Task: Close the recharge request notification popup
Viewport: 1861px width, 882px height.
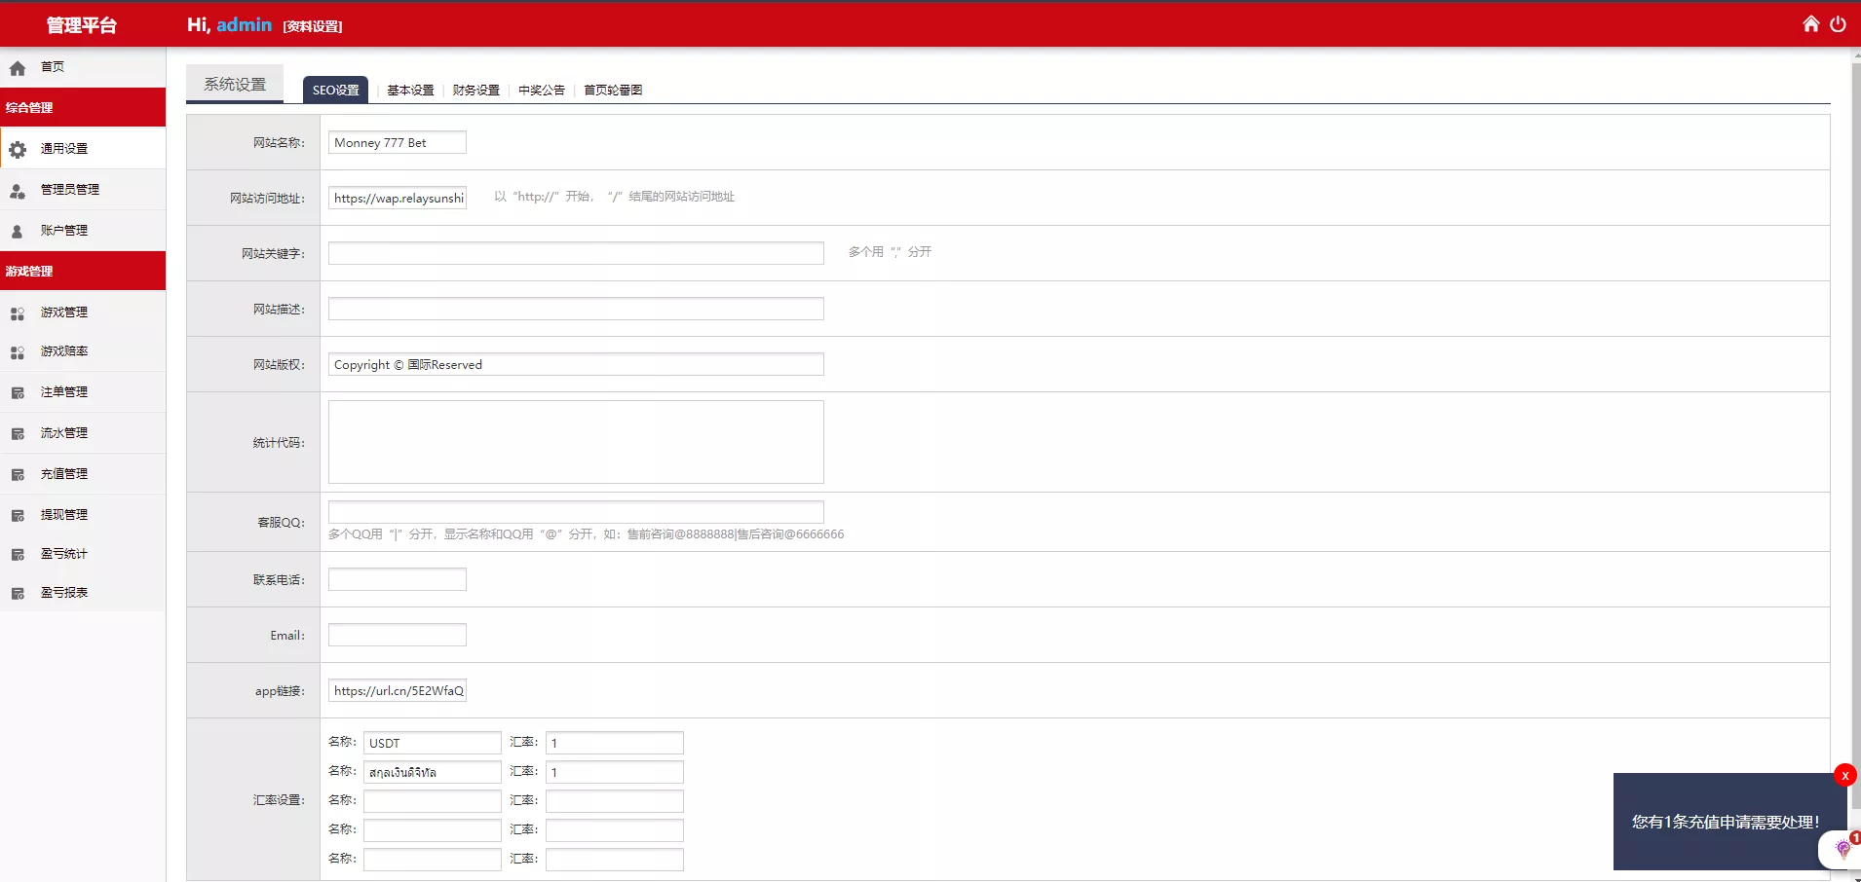Action: (1844, 775)
